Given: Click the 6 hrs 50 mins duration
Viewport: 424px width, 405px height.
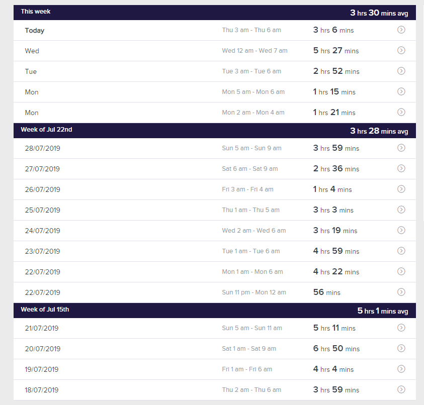Looking at the screenshot, I should (x=336, y=349).
